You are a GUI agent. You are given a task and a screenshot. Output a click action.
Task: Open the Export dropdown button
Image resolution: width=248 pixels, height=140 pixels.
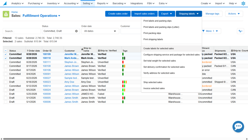(x=167, y=14)
